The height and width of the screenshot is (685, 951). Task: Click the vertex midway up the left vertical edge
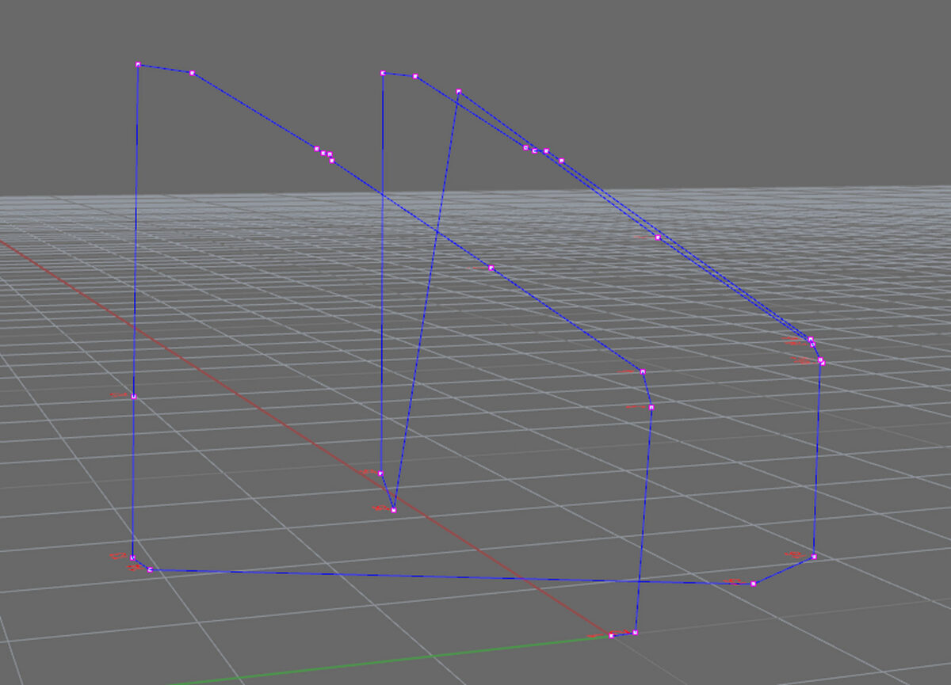coord(134,397)
